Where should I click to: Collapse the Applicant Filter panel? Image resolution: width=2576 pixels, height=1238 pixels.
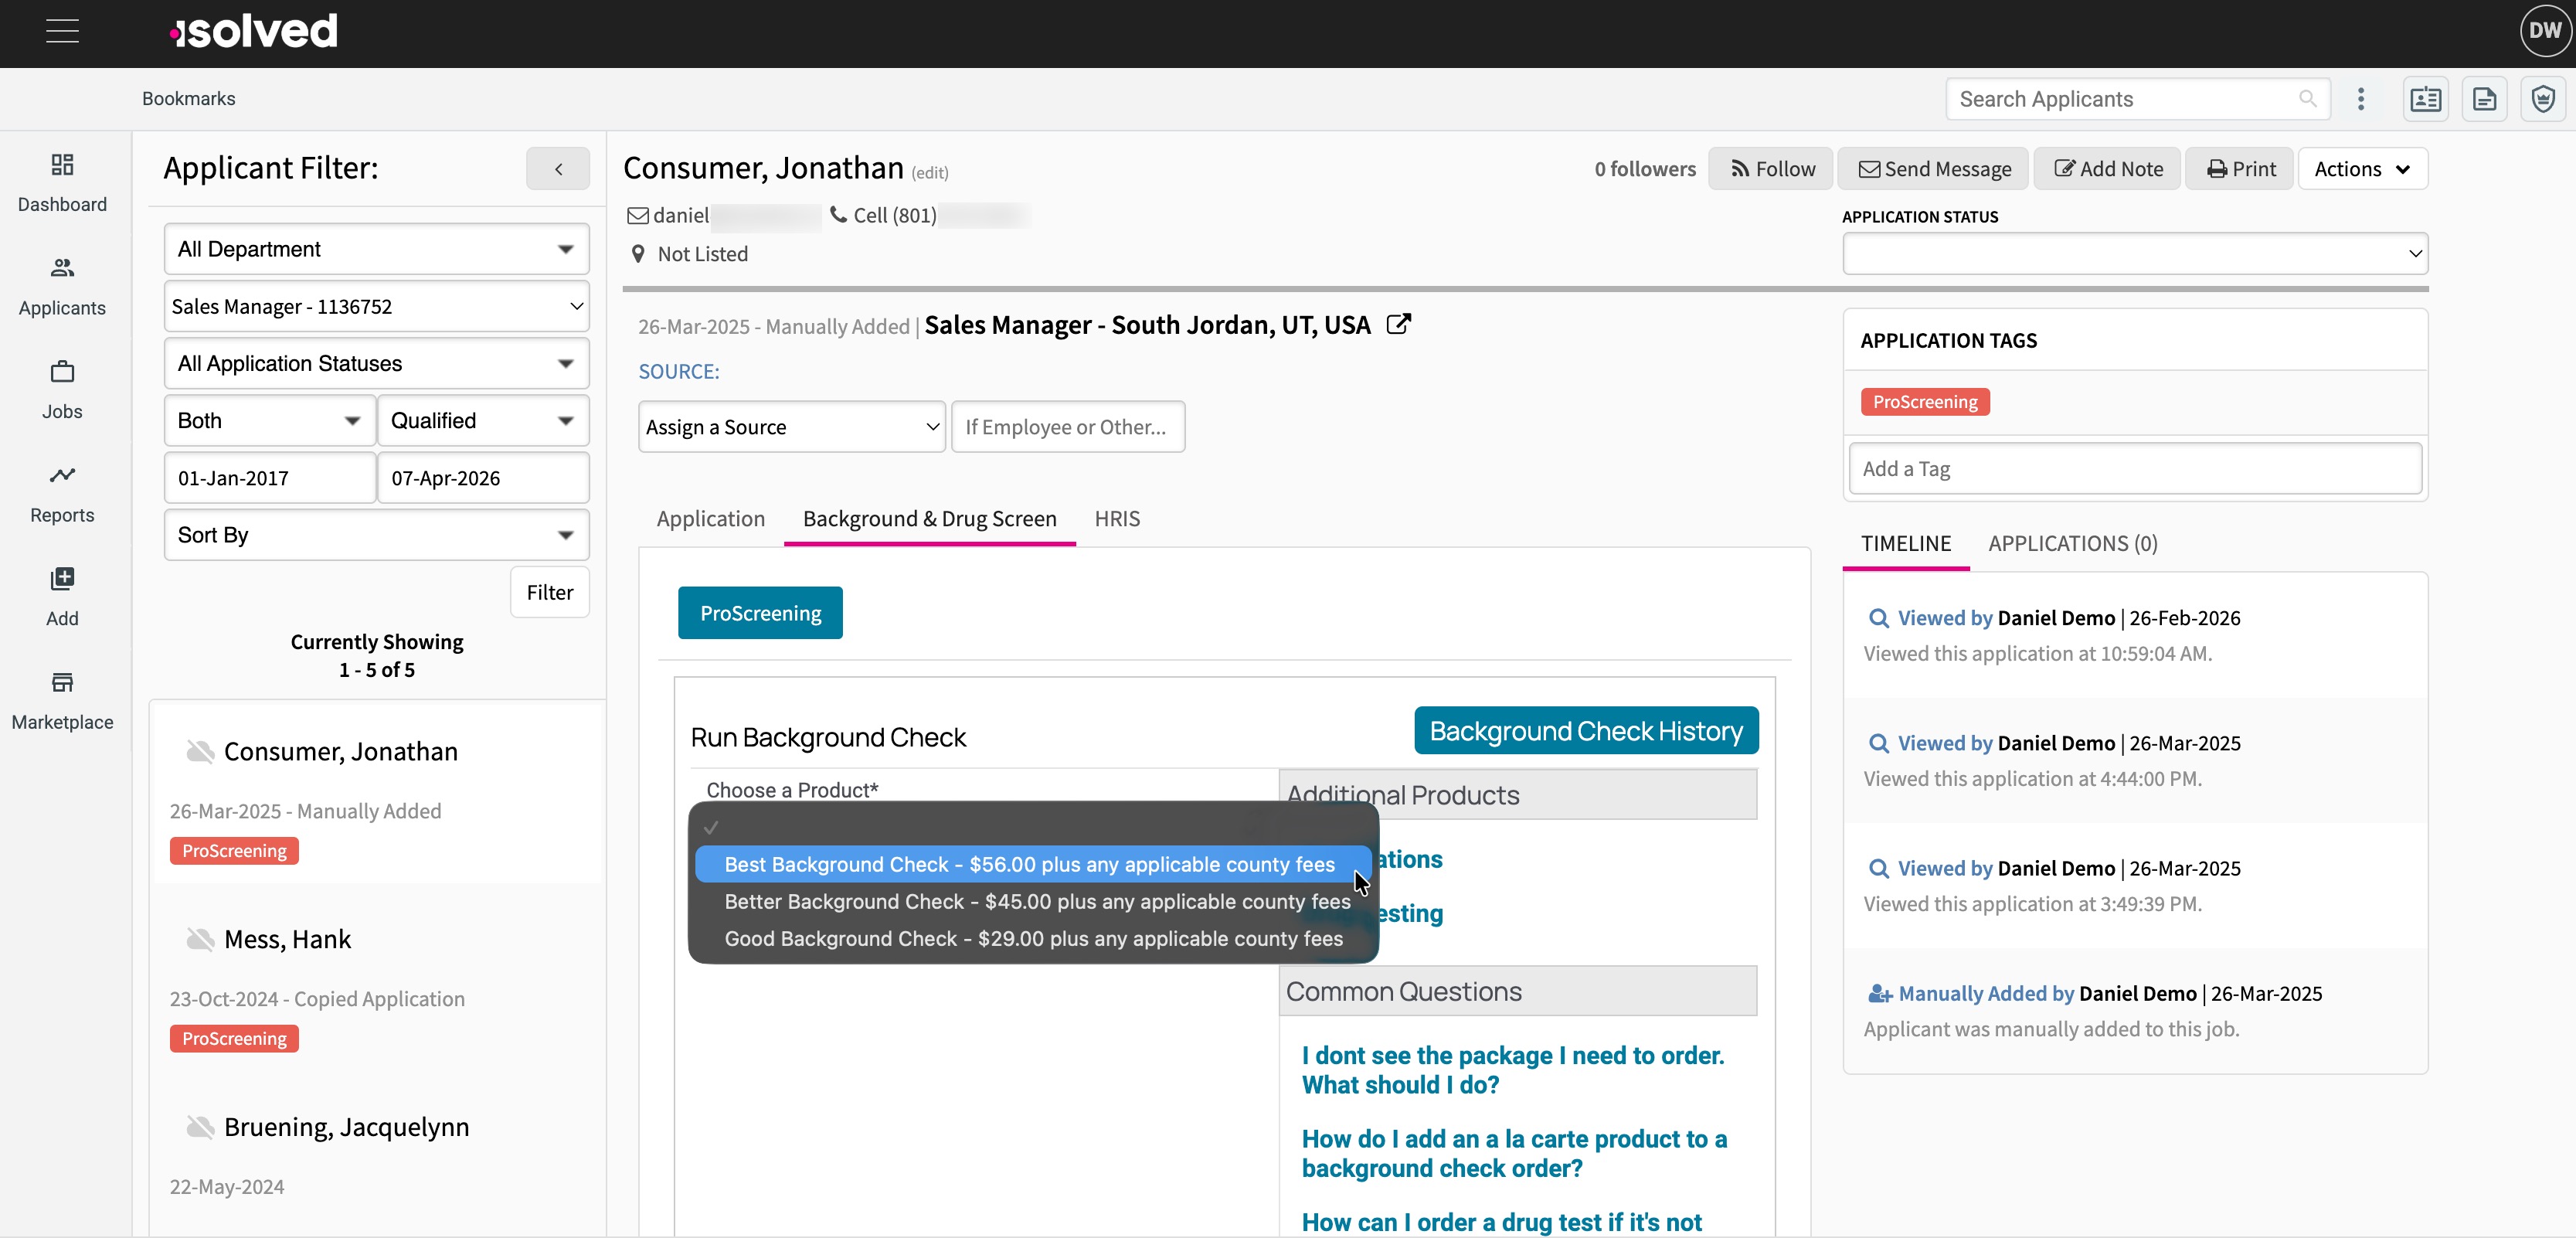558,169
